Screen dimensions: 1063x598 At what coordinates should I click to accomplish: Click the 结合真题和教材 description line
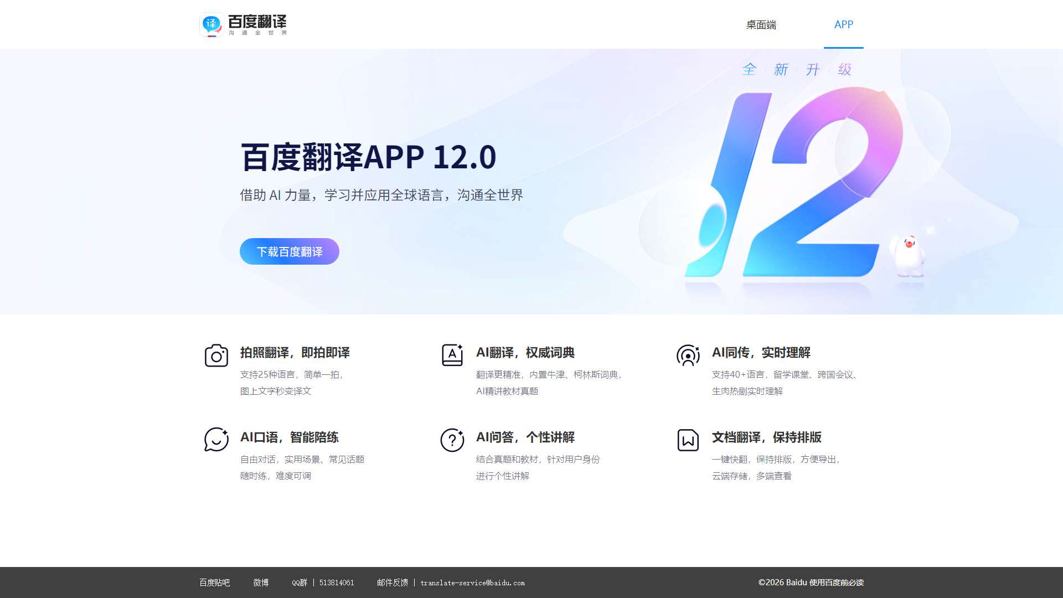pos(538,460)
